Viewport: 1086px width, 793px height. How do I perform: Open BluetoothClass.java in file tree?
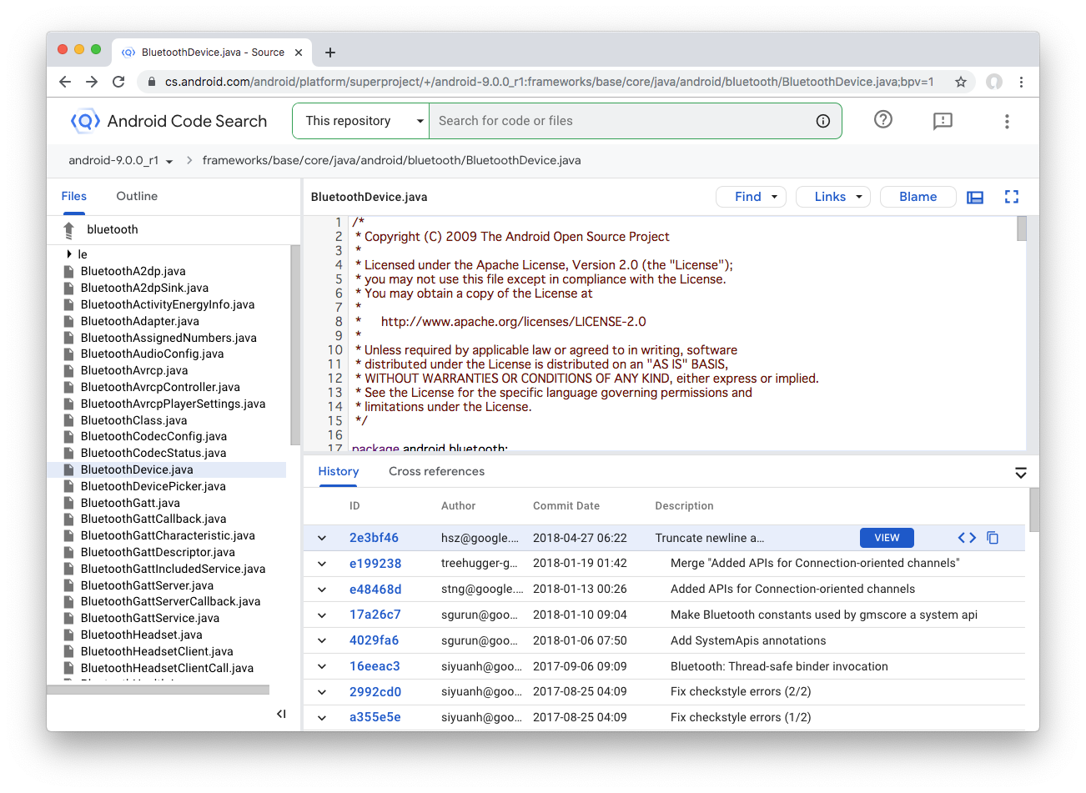click(133, 420)
